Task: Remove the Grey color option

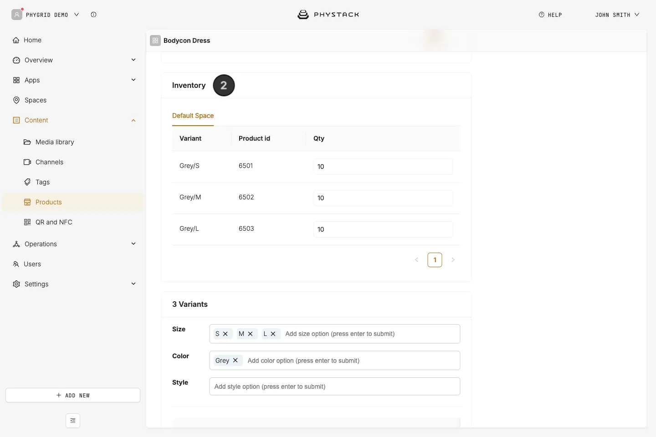Action: click(x=235, y=360)
